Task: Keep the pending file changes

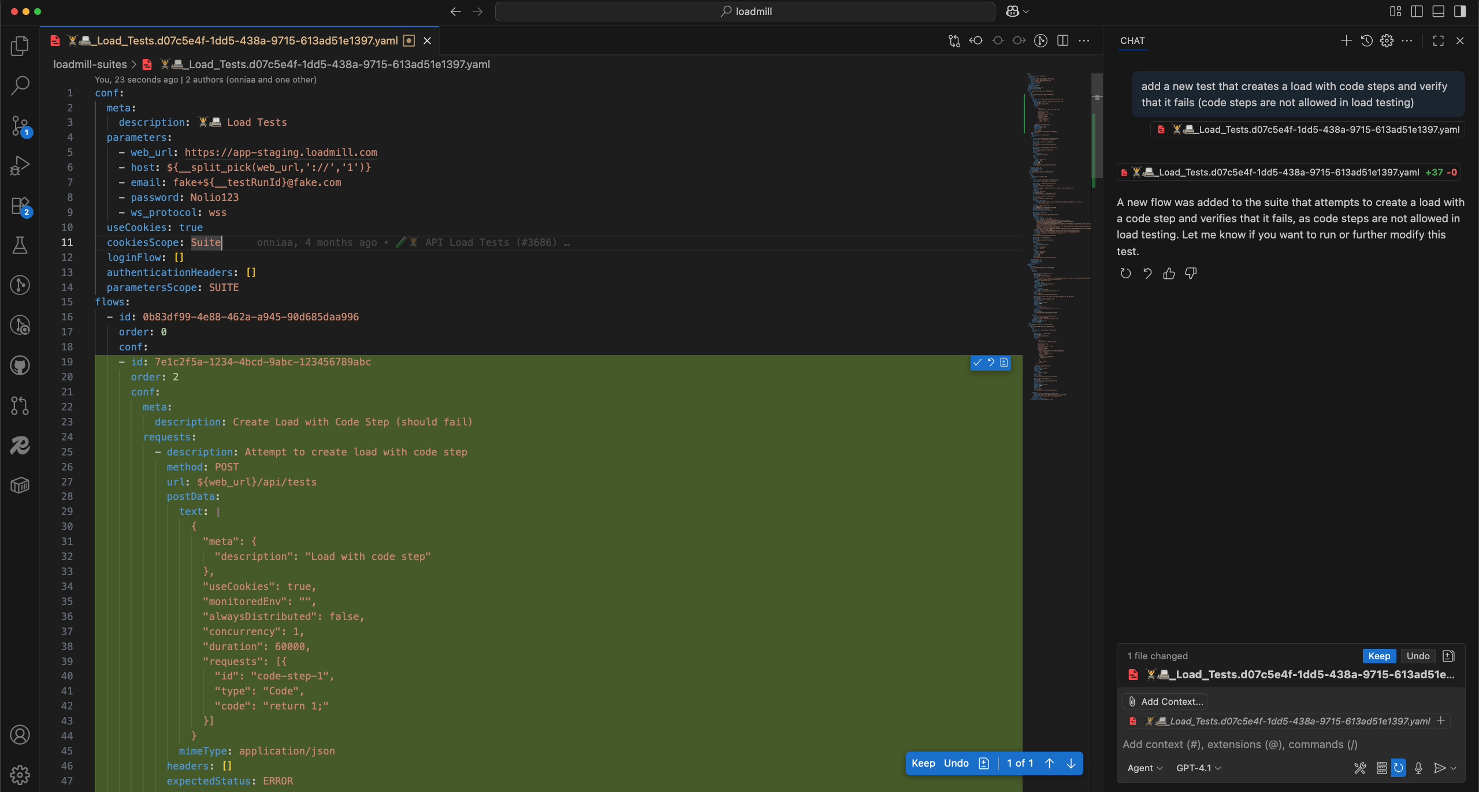Action: (1378, 656)
